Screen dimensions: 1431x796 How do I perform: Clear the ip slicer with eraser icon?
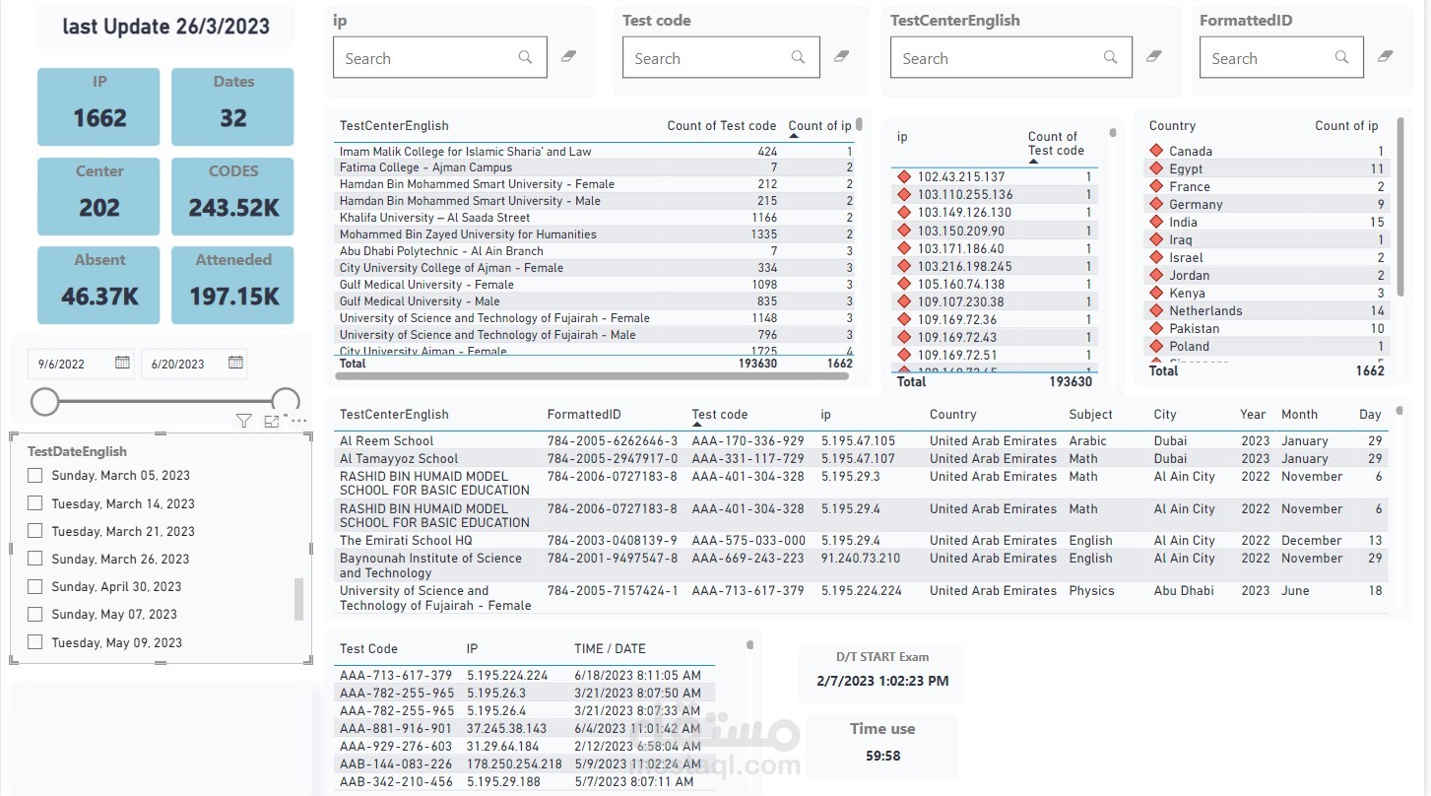coord(568,57)
